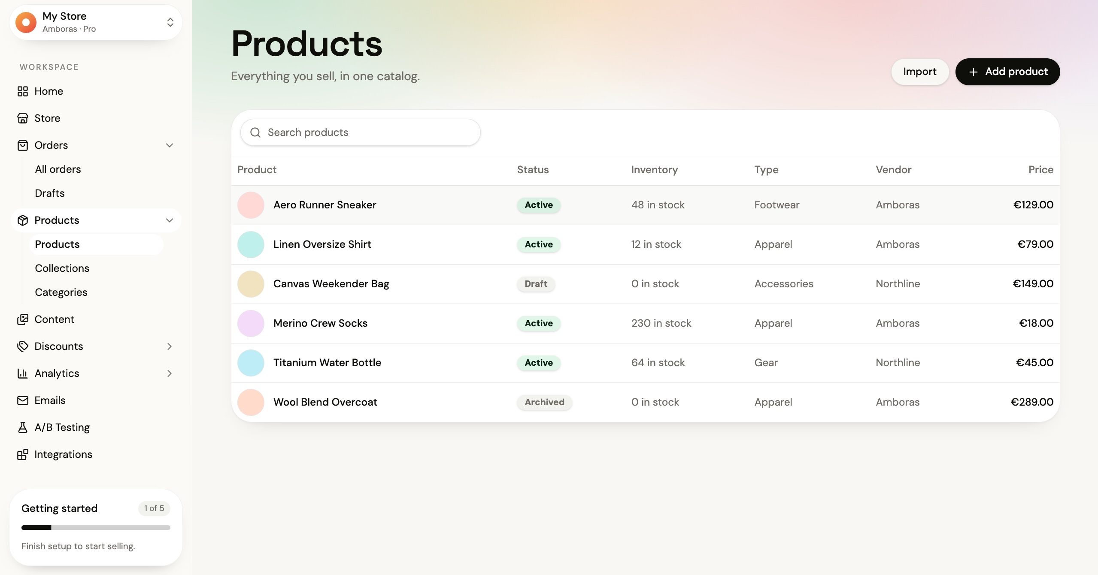The height and width of the screenshot is (575, 1098).
Task: Collapse the Orders section chevron
Action: tap(170, 145)
